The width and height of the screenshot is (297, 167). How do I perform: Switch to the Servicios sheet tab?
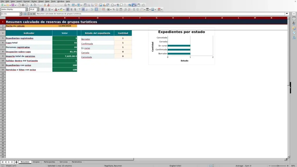point(64,162)
